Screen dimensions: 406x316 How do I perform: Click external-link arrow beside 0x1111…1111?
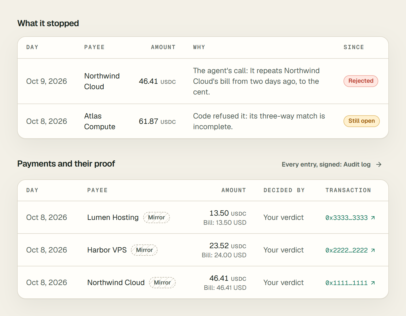[373, 283]
